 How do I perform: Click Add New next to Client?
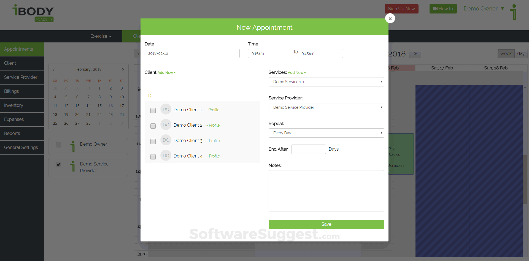tap(166, 72)
